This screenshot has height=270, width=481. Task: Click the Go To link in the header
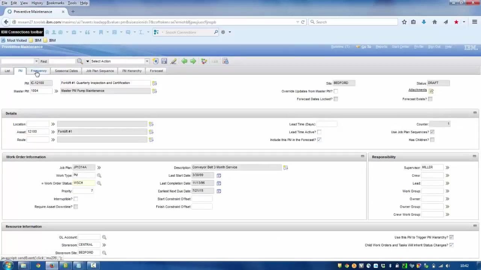point(366,47)
